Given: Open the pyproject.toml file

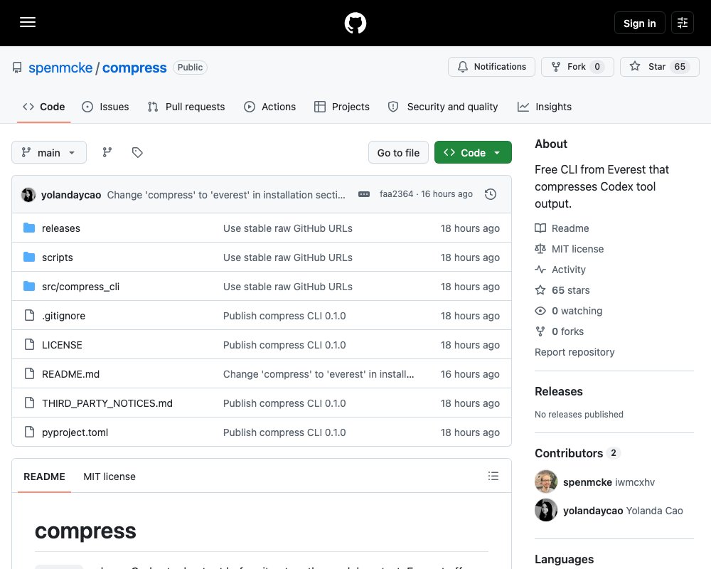Looking at the screenshot, I should [x=75, y=432].
